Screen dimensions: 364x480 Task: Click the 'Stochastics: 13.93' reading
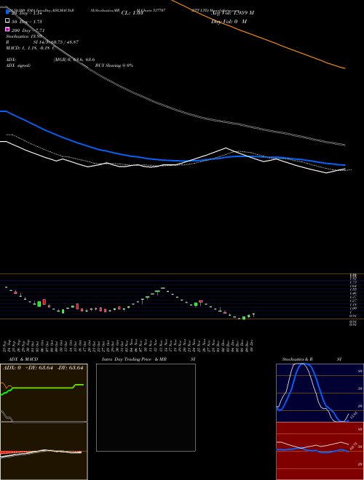(x=24, y=36)
